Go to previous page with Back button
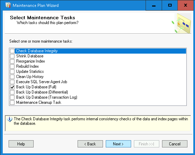 coord(90,144)
